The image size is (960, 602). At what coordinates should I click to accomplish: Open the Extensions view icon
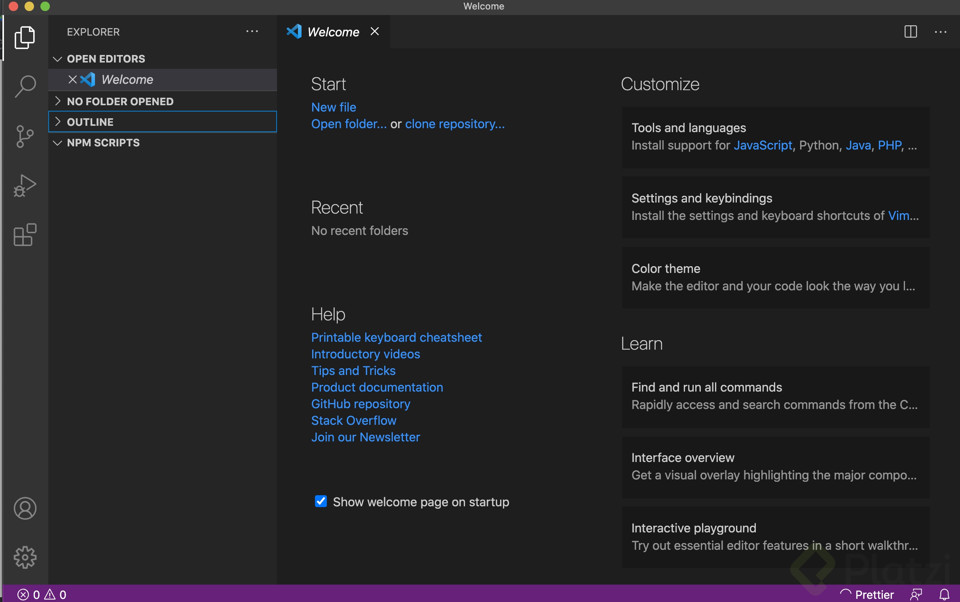pyautogui.click(x=25, y=235)
